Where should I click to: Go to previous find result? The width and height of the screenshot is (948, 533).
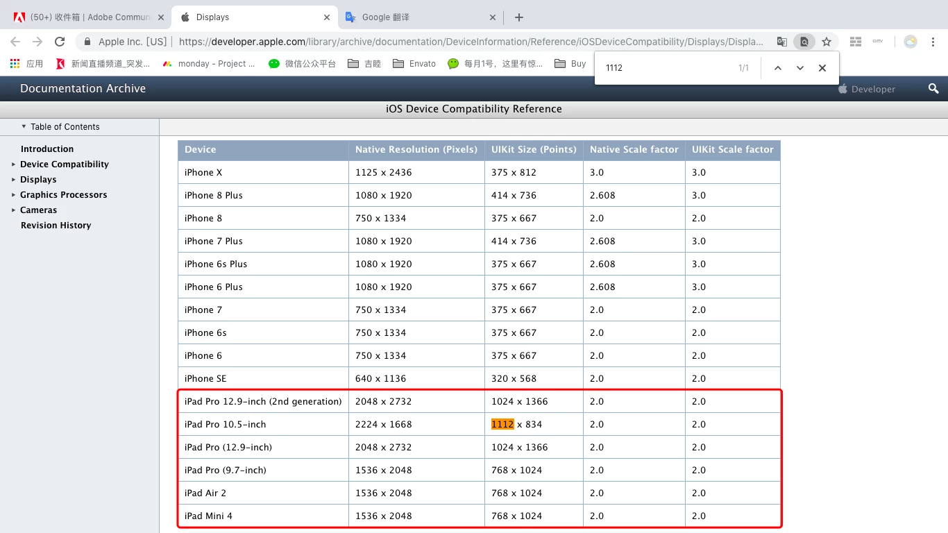tap(778, 68)
